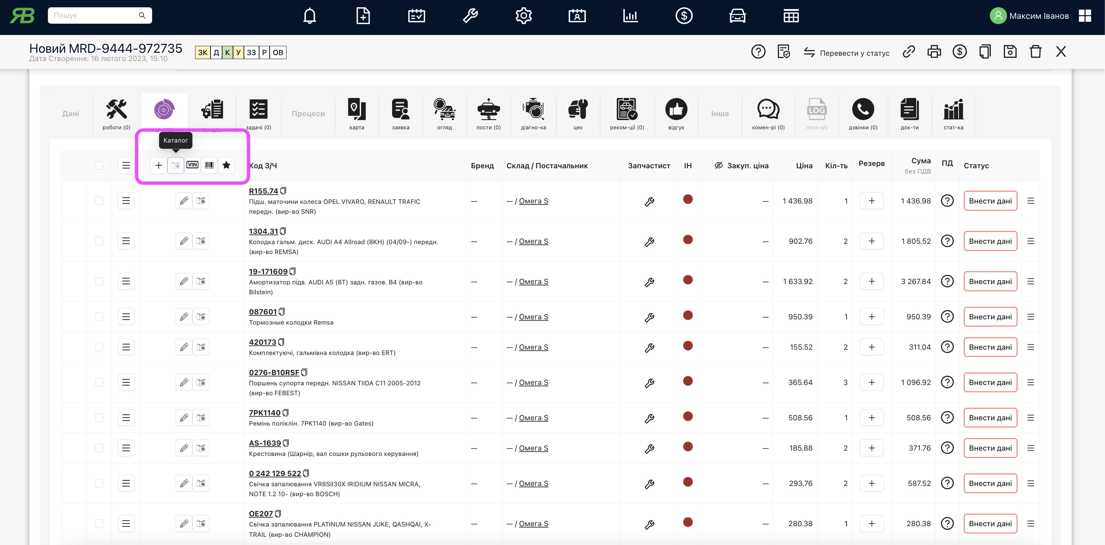Click the У status badge in header
Screen dimensions: 1105x545
pyautogui.click(x=238, y=52)
